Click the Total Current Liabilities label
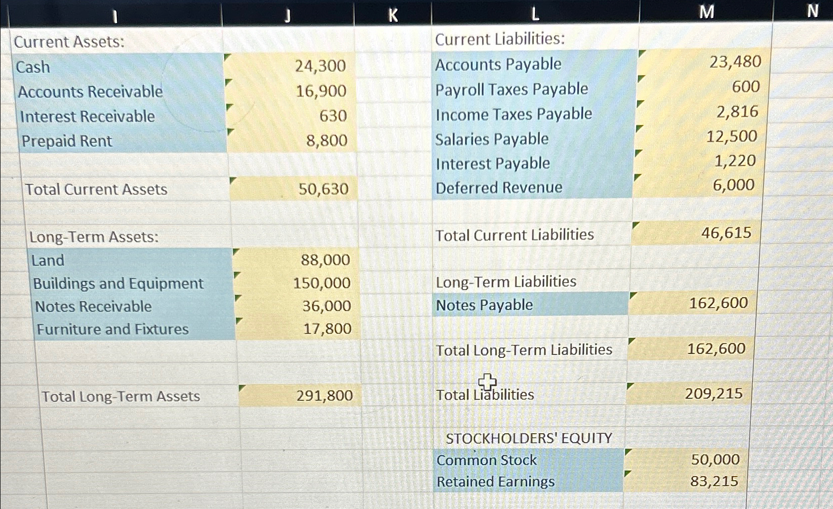Image resolution: width=833 pixels, height=509 pixels. 514,235
